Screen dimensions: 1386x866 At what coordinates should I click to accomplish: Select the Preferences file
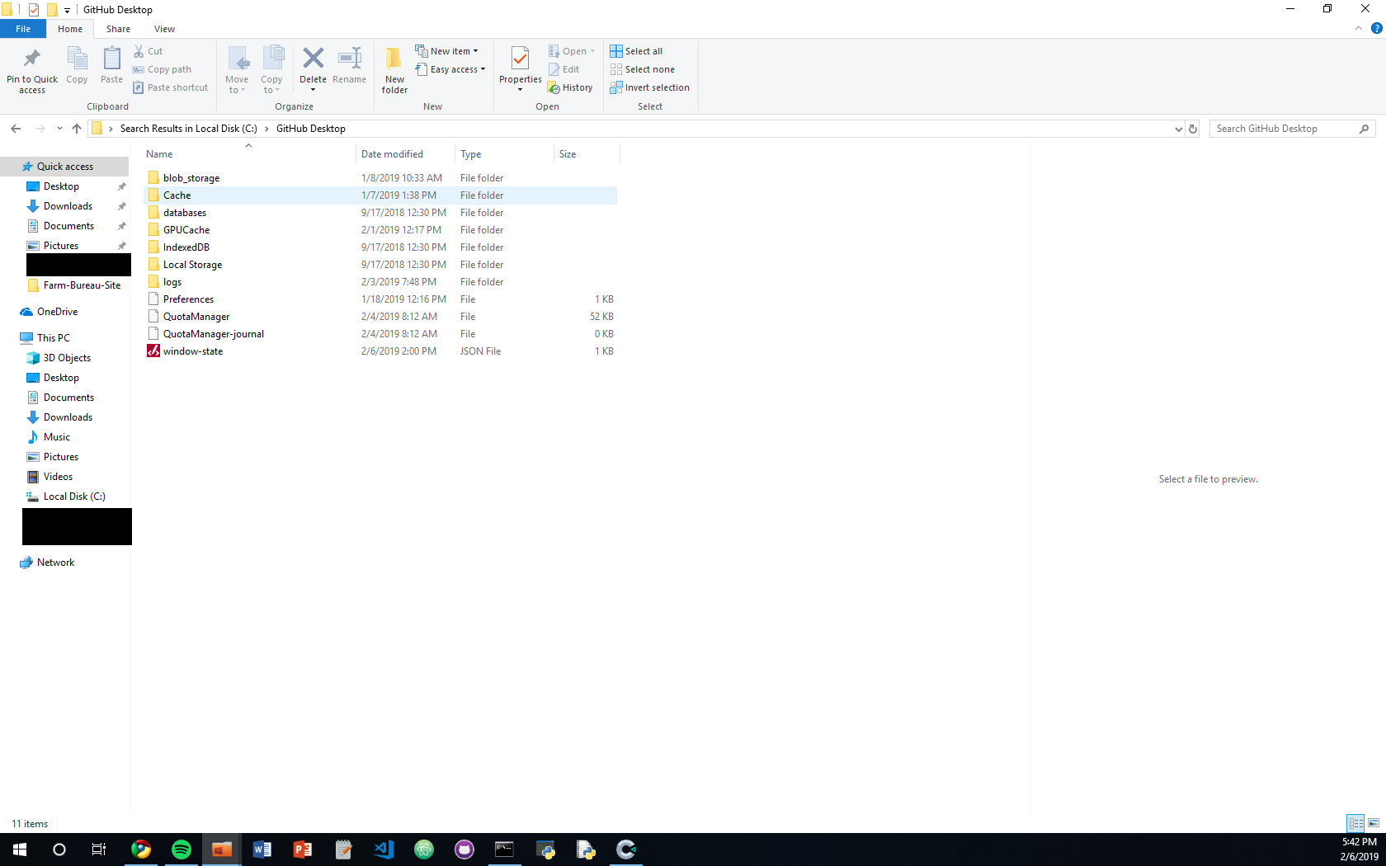(x=188, y=299)
